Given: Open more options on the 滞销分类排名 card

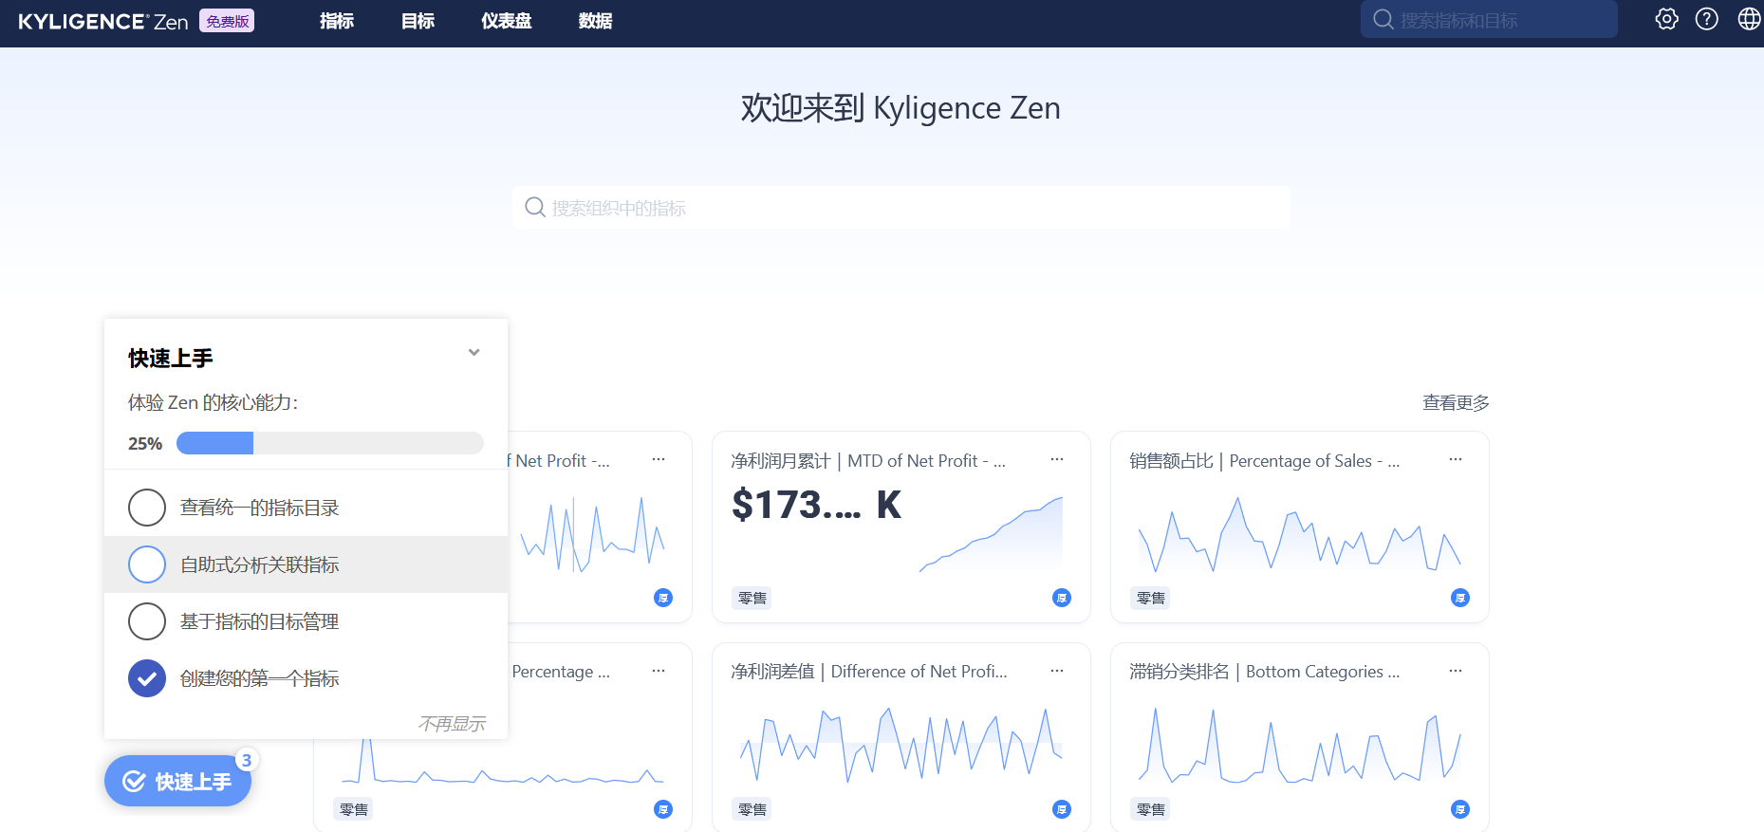Looking at the screenshot, I should click(x=1456, y=671).
